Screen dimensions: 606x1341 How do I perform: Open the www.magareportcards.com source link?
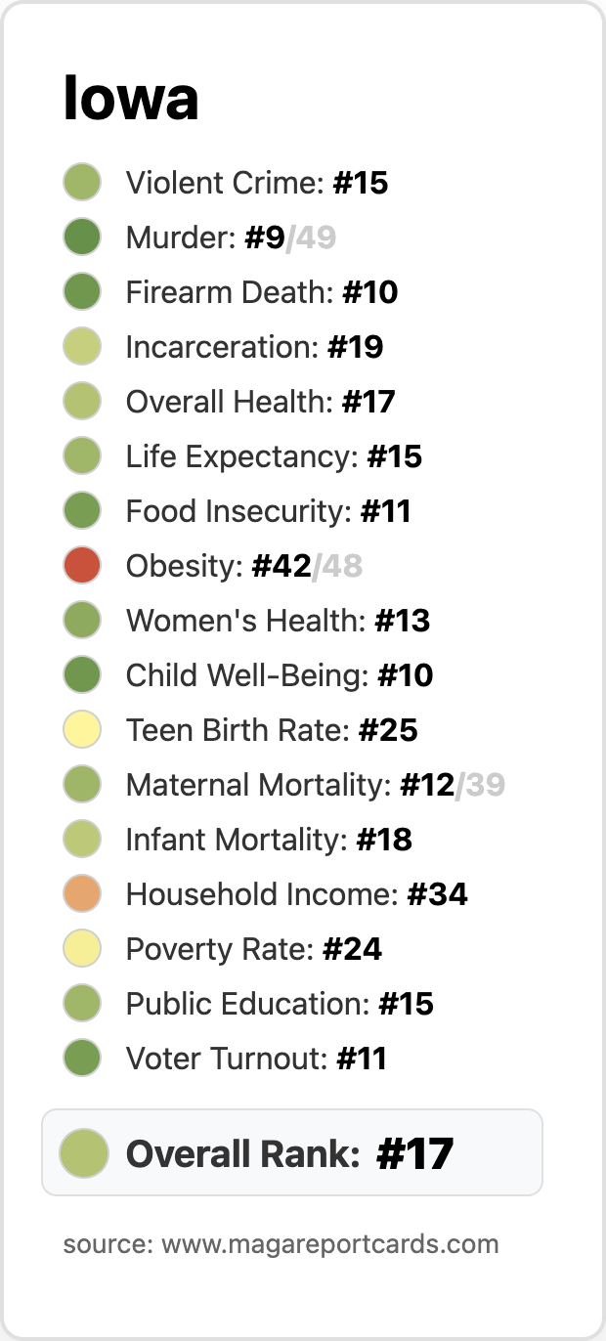pos(330,1244)
